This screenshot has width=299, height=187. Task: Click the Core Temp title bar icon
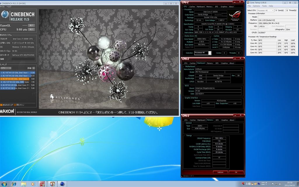(x=248, y=2)
